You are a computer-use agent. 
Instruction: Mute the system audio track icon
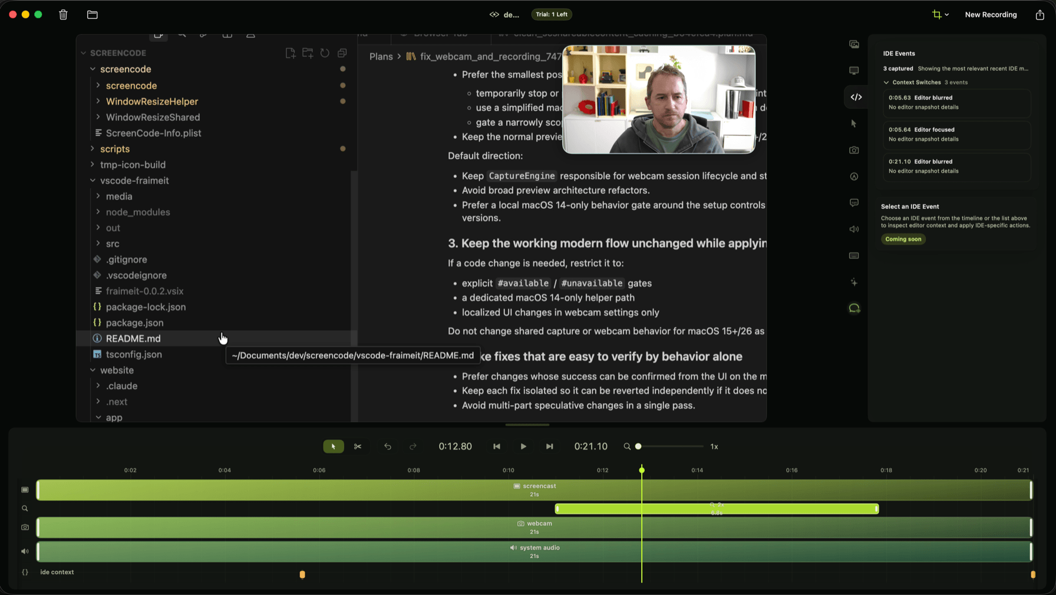click(25, 551)
